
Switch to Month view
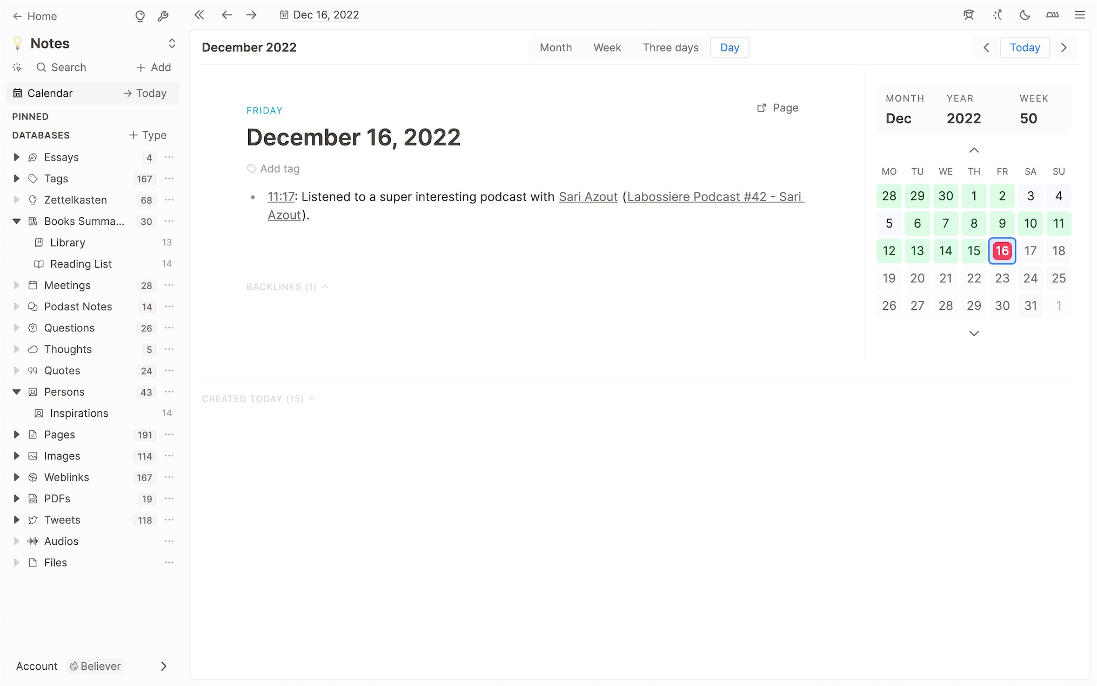pos(556,48)
